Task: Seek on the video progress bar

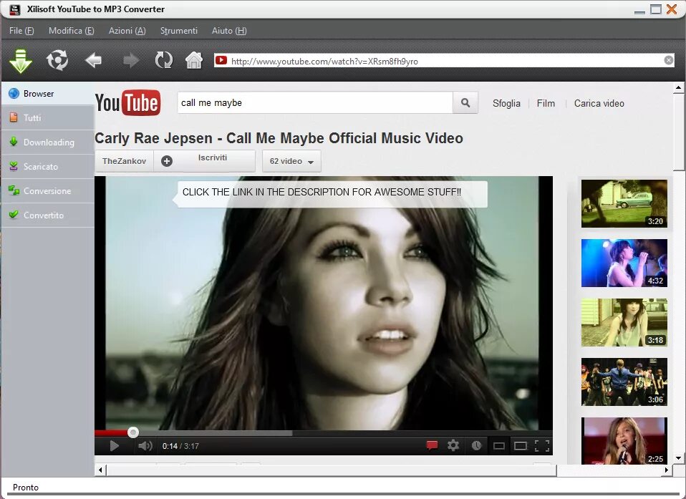Action: [x=324, y=433]
